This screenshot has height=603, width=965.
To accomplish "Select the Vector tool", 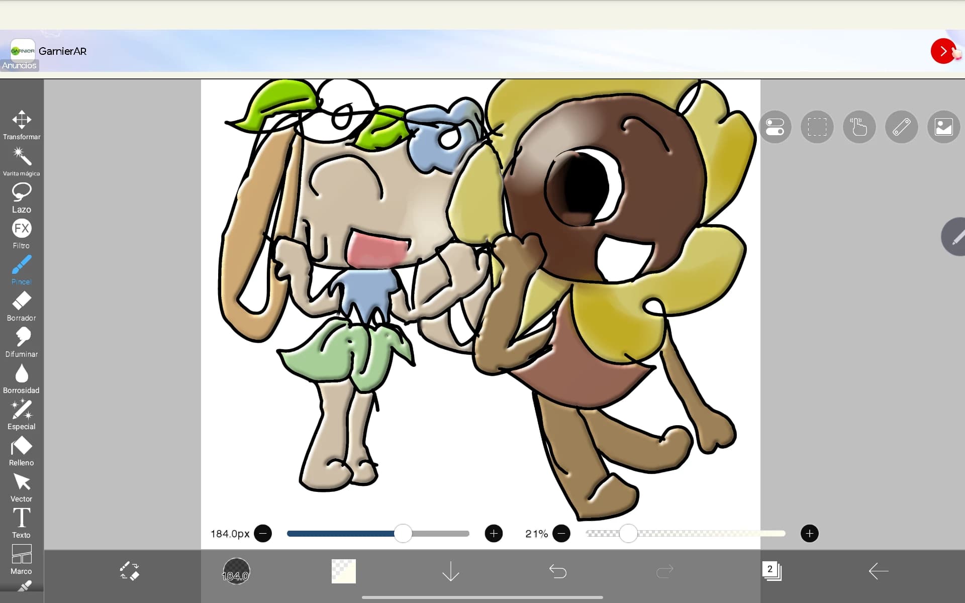I will point(22,487).
